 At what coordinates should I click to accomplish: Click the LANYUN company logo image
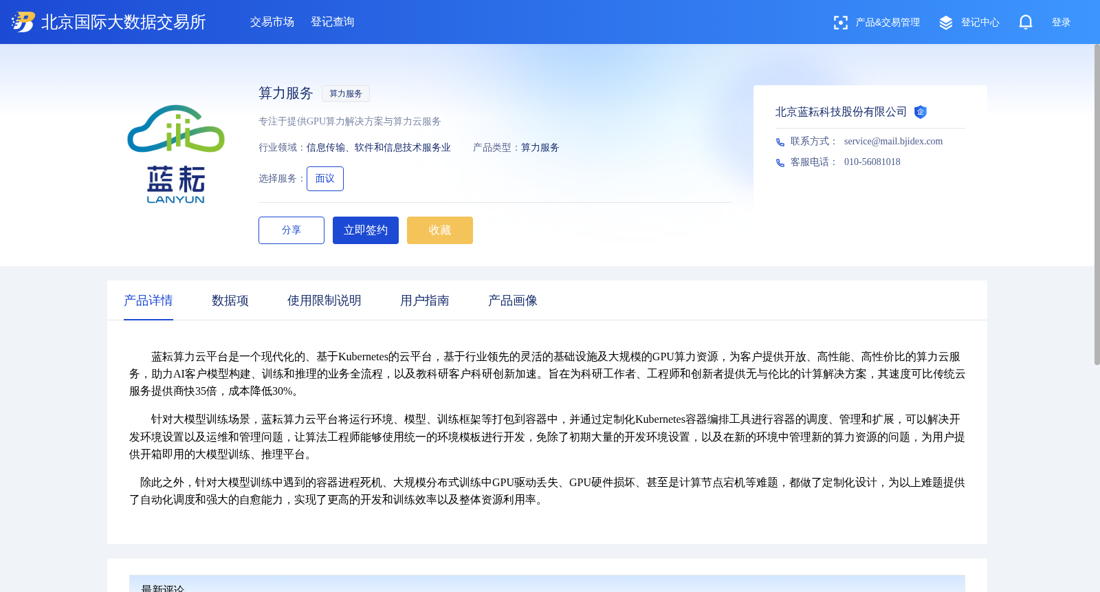(x=176, y=154)
